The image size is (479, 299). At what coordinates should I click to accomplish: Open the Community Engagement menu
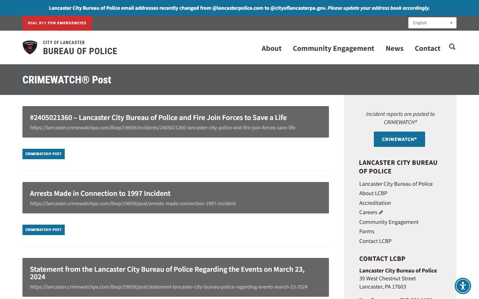pyautogui.click(x=333, y=48)
